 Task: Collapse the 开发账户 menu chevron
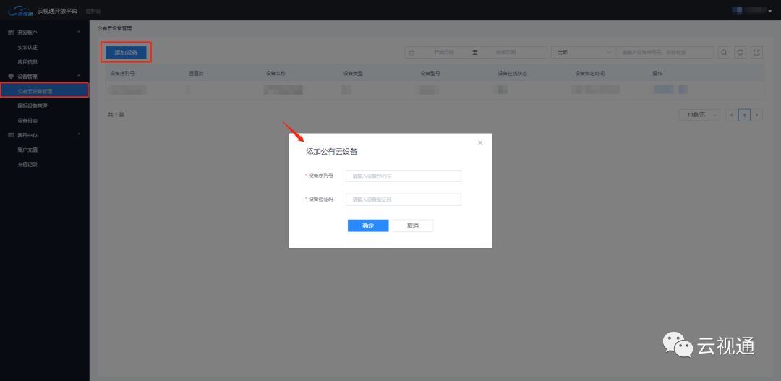pyautogui.click(x=79, y=33)
